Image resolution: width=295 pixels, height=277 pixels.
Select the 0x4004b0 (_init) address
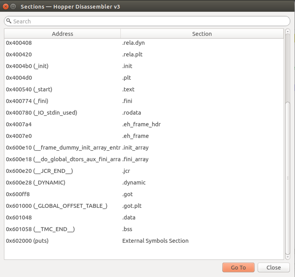(x=27, y=66)
